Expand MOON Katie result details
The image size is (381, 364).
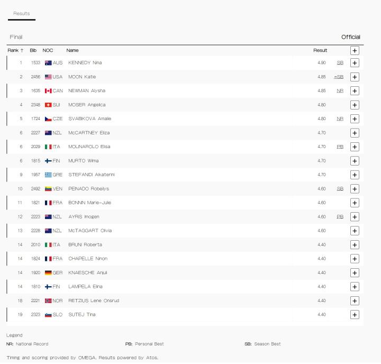355,77
